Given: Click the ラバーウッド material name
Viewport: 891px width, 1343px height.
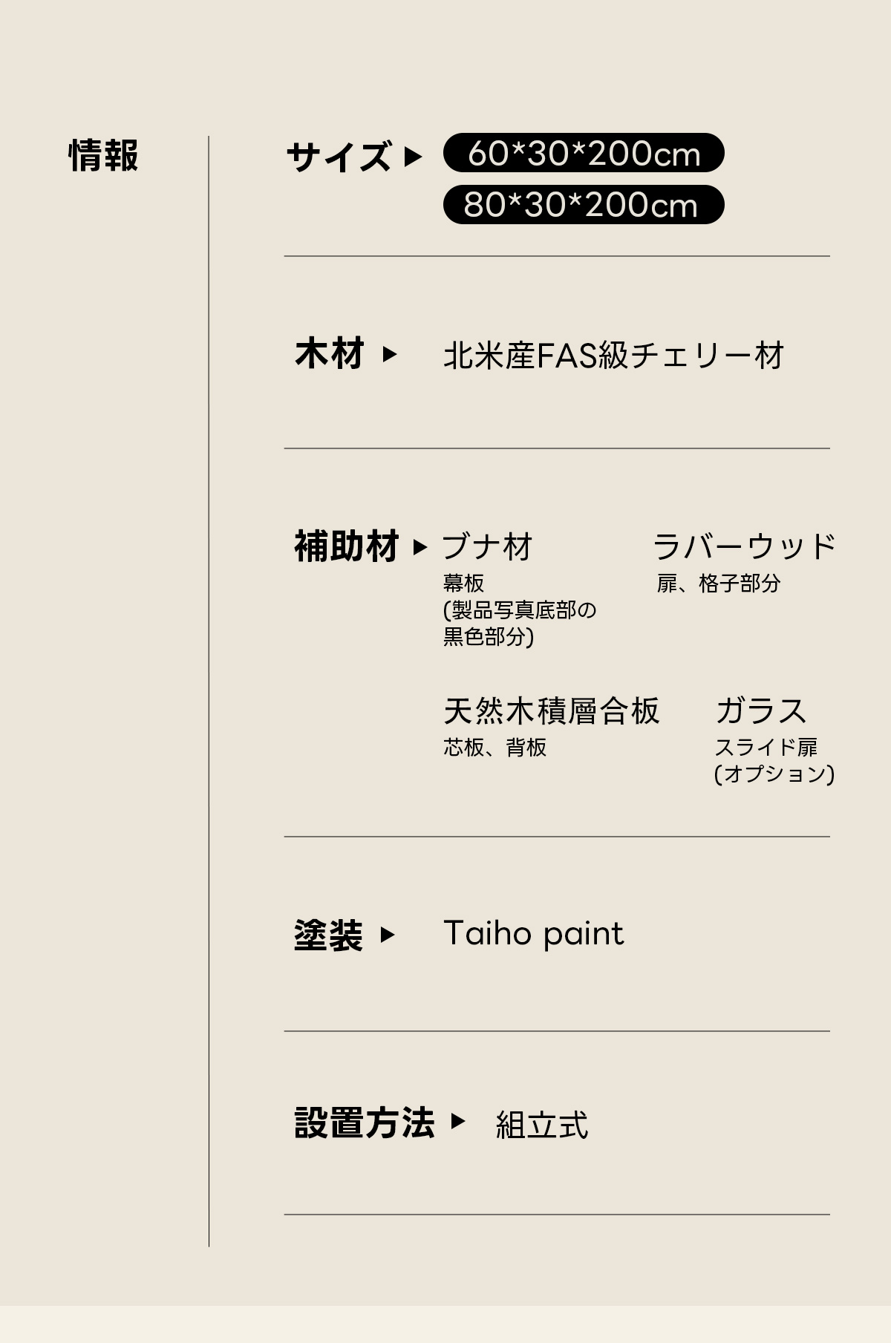Looking at the screenshot, I should [x=745, y=547].
